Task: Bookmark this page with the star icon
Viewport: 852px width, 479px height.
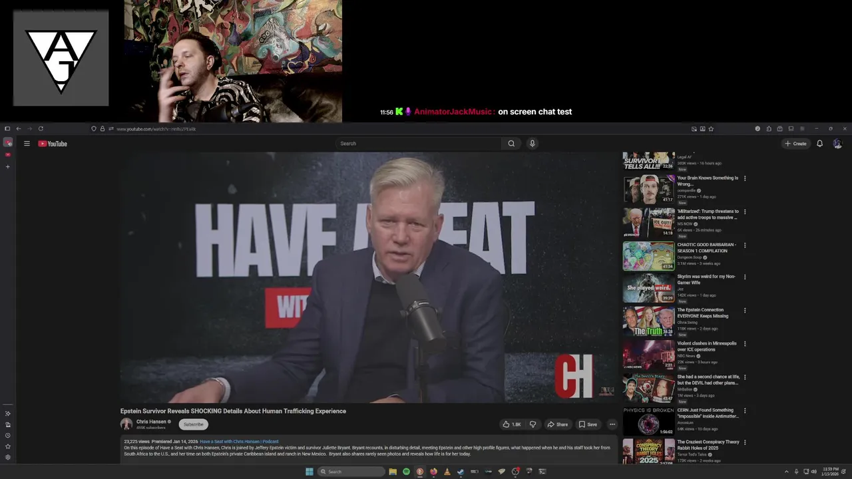Action: pos(711,128)
